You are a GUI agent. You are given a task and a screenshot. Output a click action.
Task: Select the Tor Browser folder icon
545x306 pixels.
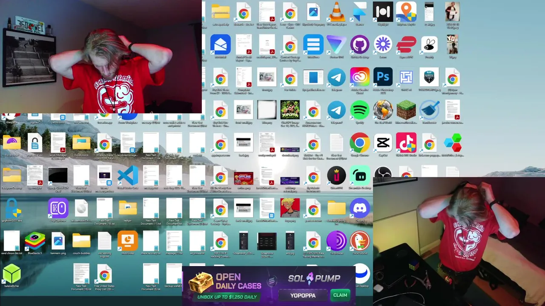(11, 143)
